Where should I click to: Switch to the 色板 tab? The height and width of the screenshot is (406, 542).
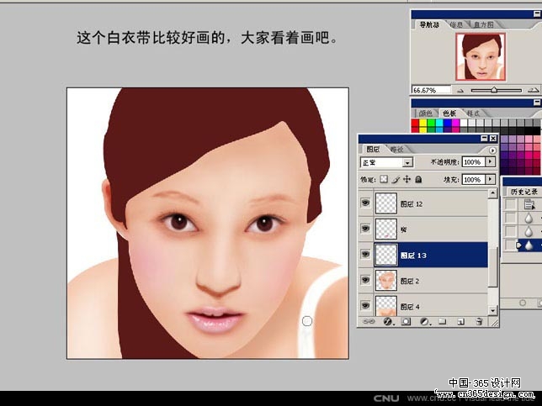(x=449, y=113)
